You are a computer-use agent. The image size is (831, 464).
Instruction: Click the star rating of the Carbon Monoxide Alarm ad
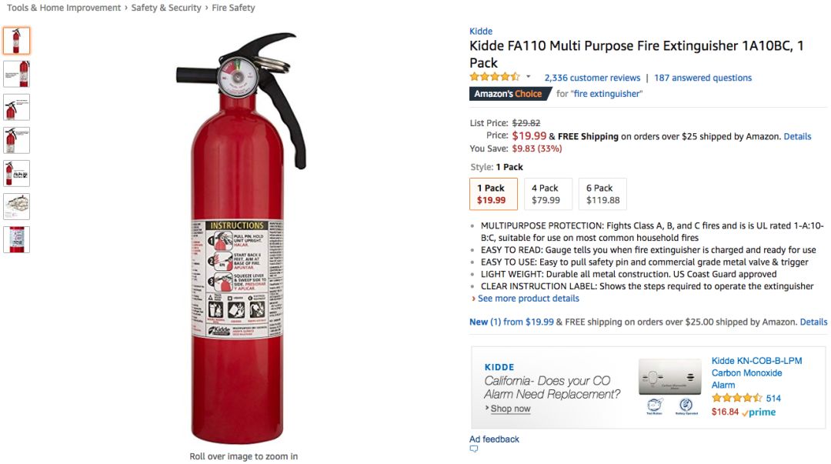(x=736, y=399)
